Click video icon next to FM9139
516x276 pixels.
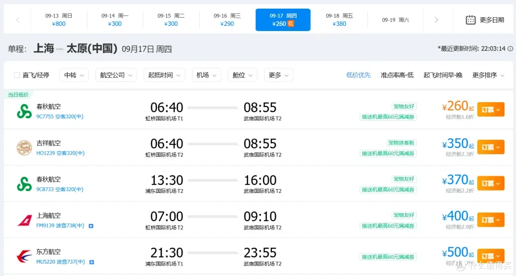click(x=91, y=226)
